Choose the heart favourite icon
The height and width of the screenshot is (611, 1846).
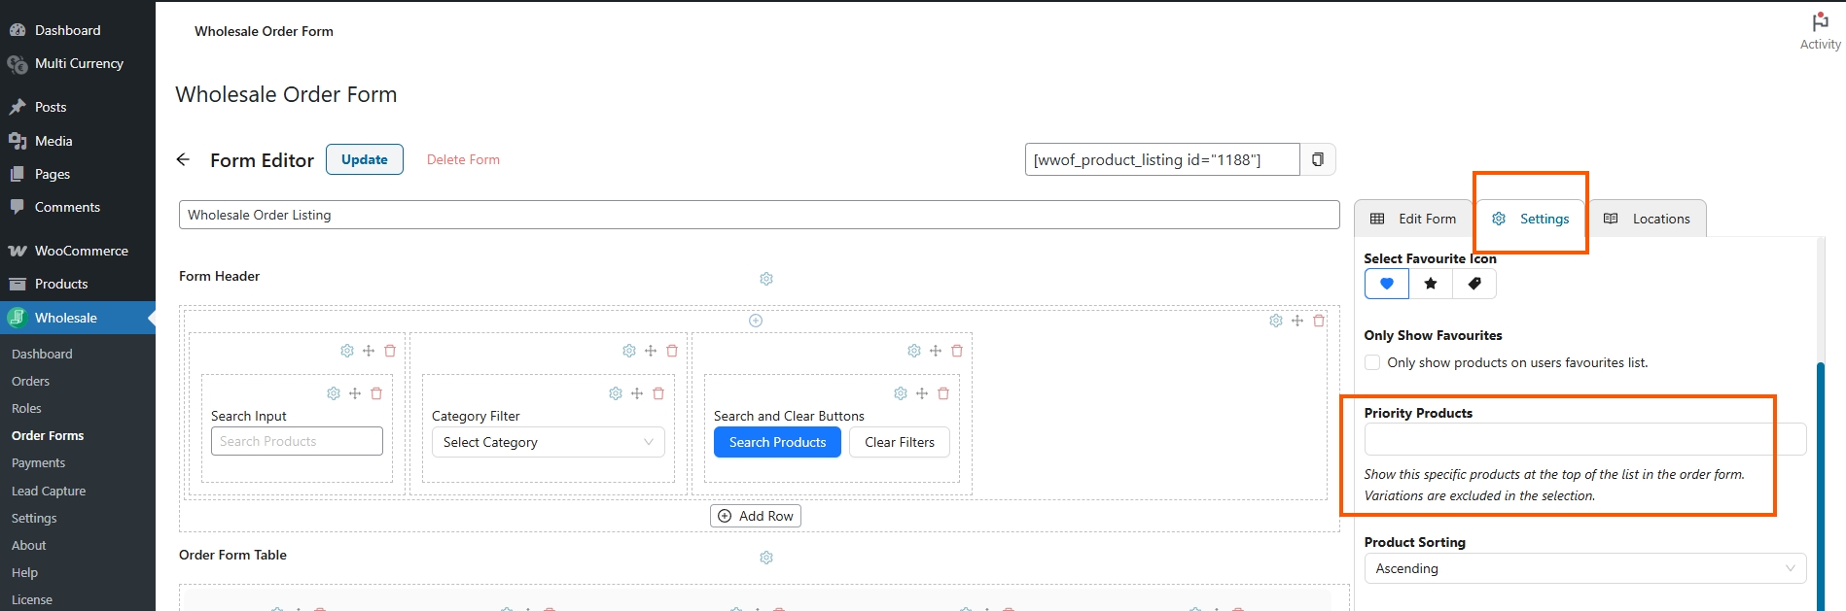1387,284
